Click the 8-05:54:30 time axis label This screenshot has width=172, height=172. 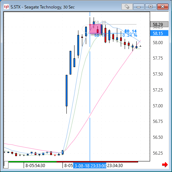pyautogui.click(x=35, y=166)
